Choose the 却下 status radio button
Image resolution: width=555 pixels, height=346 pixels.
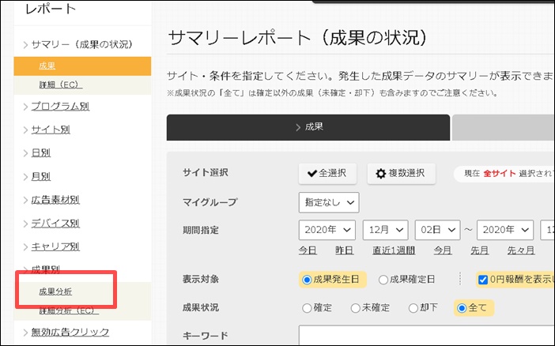tap(416, 307)
